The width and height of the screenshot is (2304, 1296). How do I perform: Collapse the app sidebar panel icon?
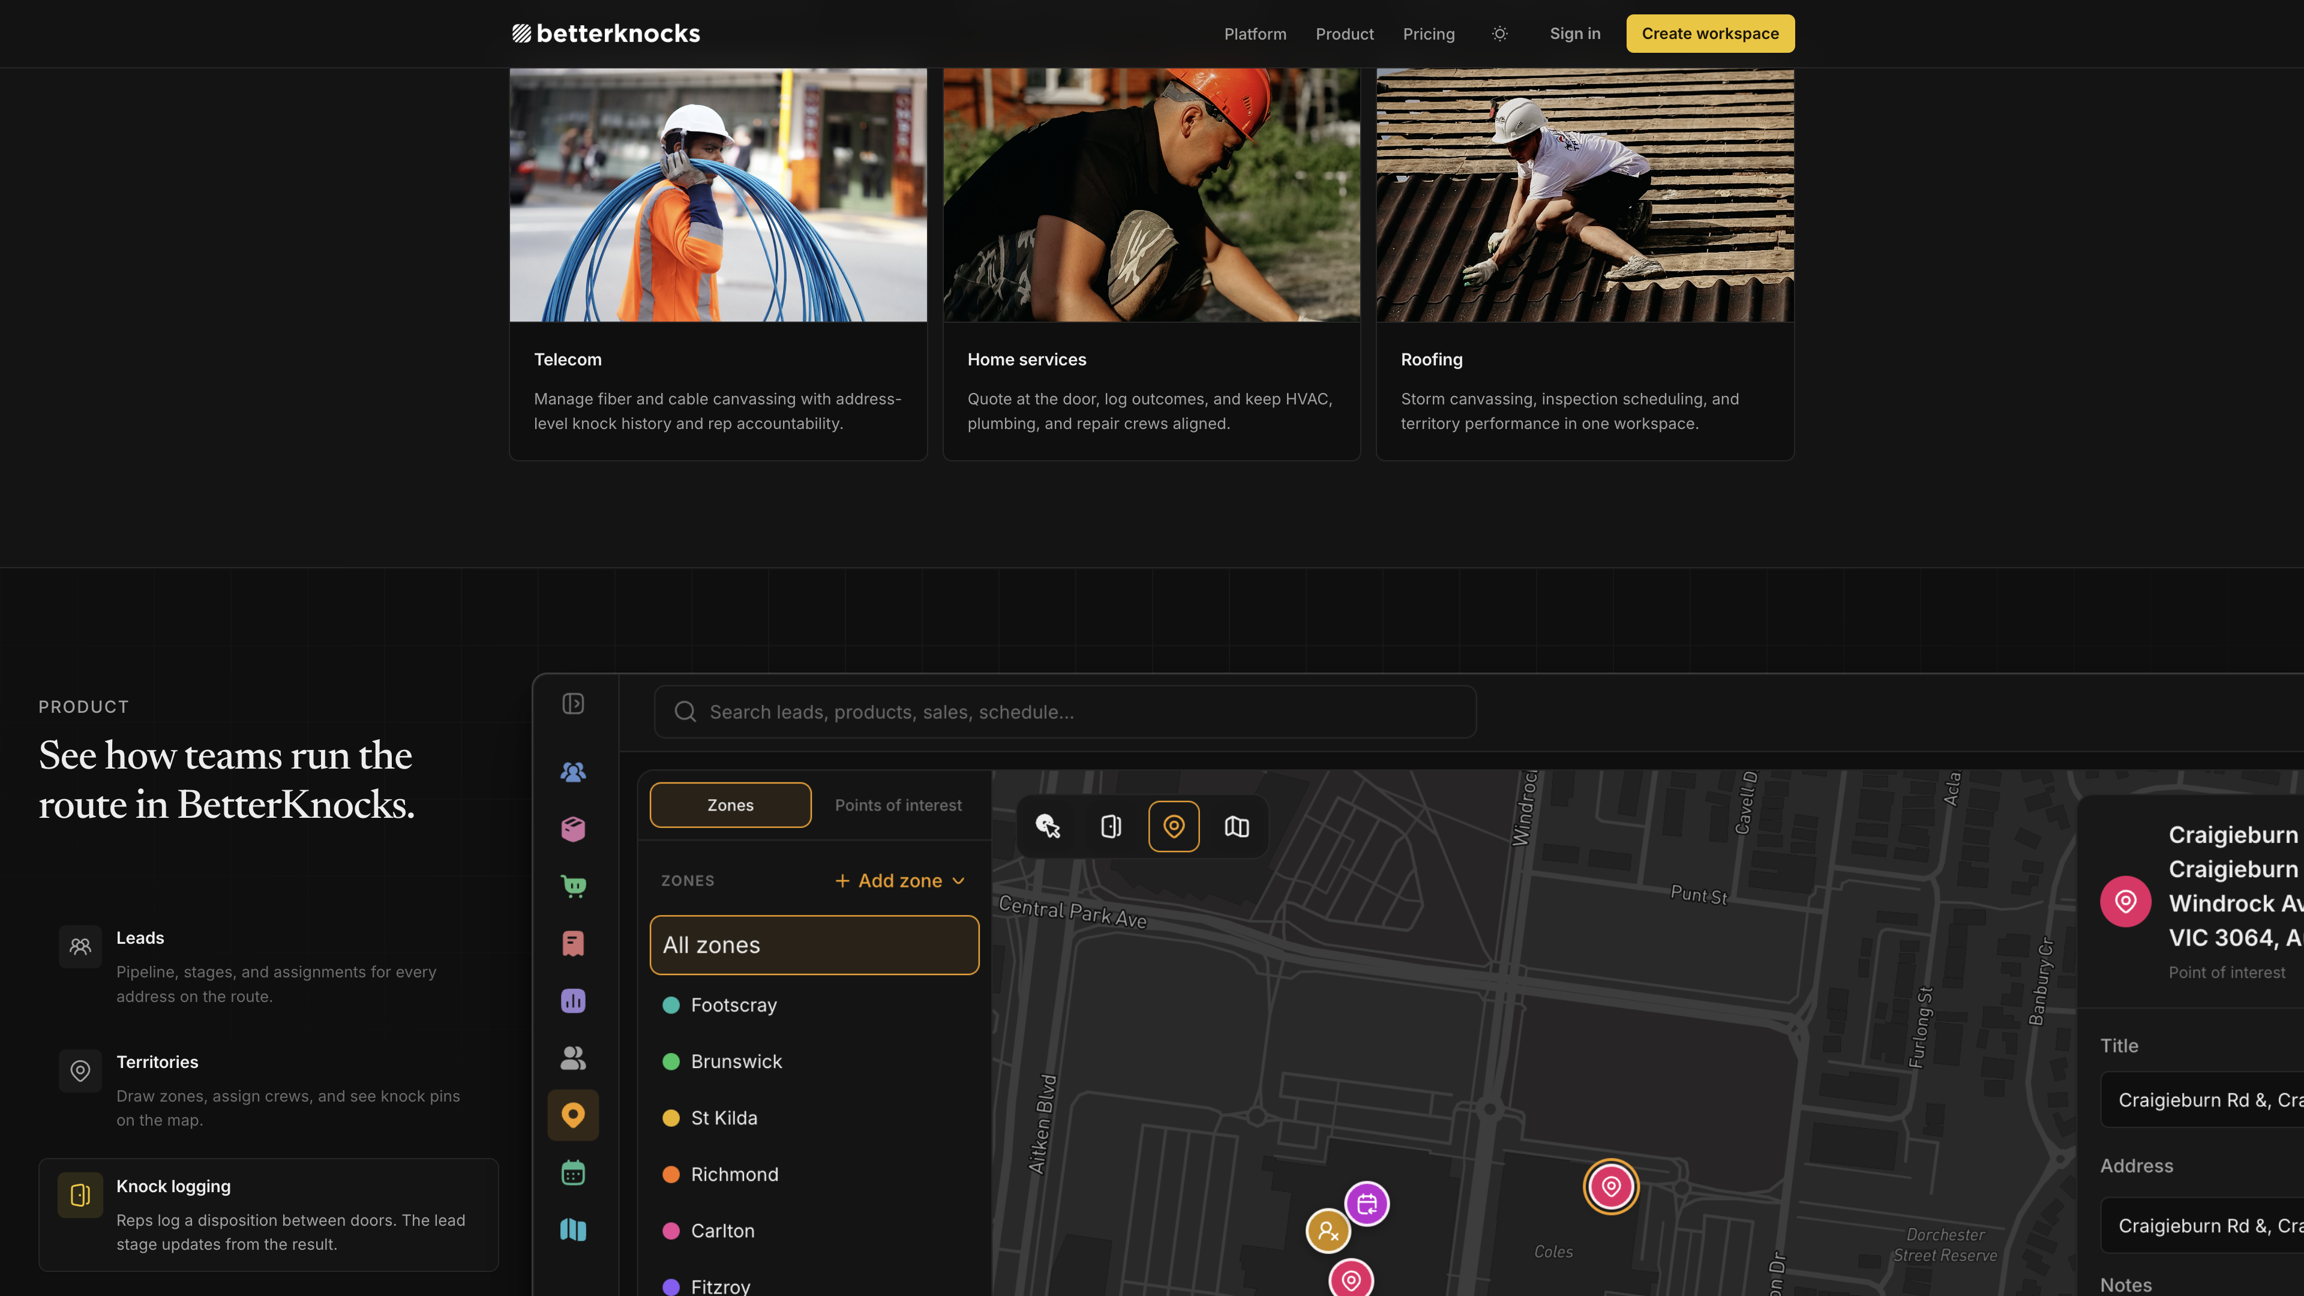click(574, 704)
